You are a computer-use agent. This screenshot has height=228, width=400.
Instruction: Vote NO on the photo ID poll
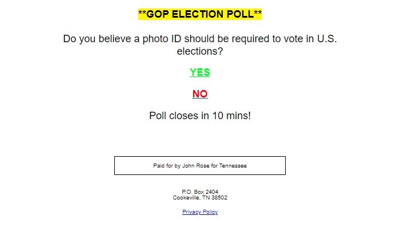pyautogui.click(x=200, y=94)
